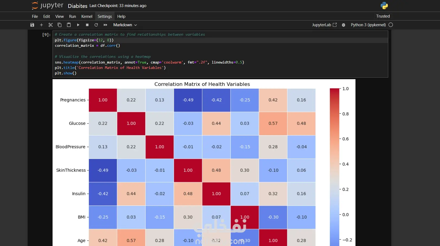
Task: Expand the Markdown cell type dropdown
Action: point(125,25)
